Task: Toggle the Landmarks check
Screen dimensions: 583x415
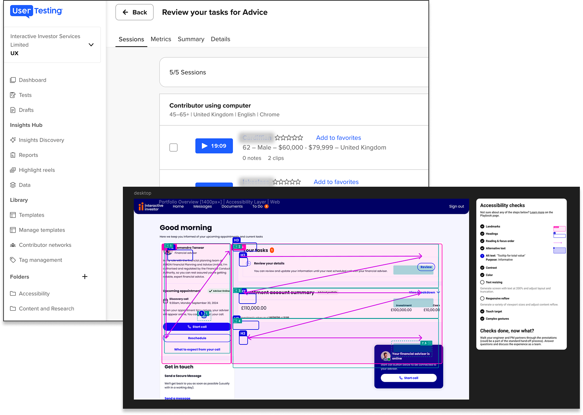Action: point(482,226)
